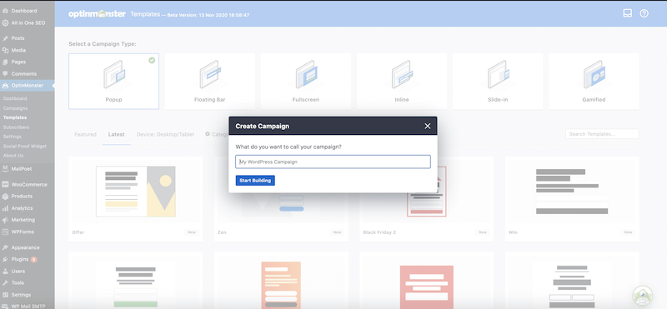The height and width of the screenshot is (309, 667).
Task: Select the Floating Bar campaign type
Action: click(x=210, y=81)
